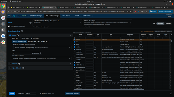The image size is (174, 97).
Task: Switch to the Alert Viewer tab
Action: pyautogui.click(x=66, y=16)
